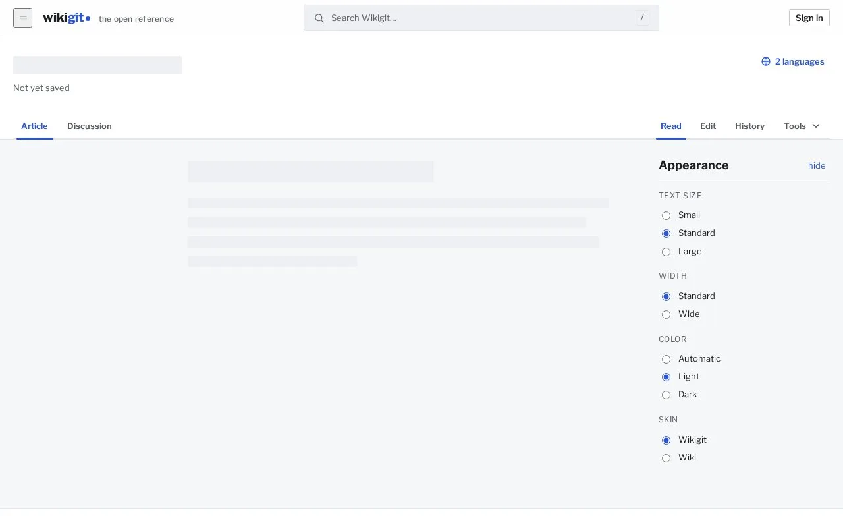Expand the Tools dropdown

802,126
